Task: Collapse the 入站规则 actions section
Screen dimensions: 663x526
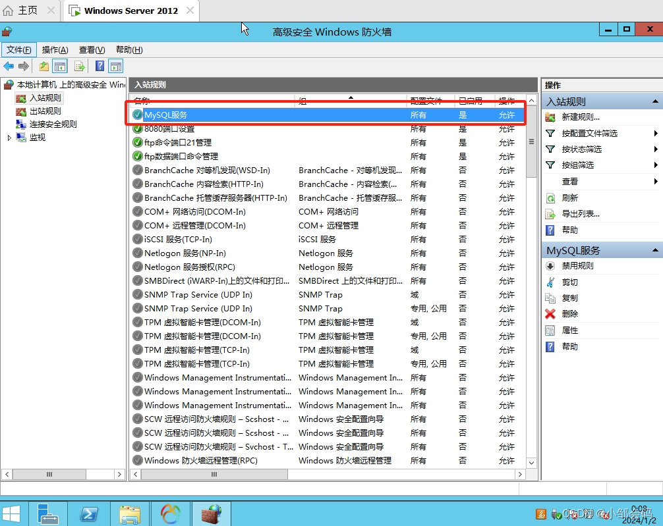Action: pyautogui.click(x=655, y=101)
